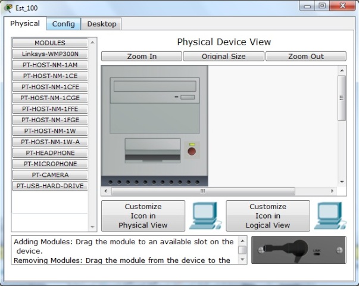Image resolution: width=359 pixels, height=286 pixels.
Task: Click Customize Icon in Physical View
Action: [143, 216]
